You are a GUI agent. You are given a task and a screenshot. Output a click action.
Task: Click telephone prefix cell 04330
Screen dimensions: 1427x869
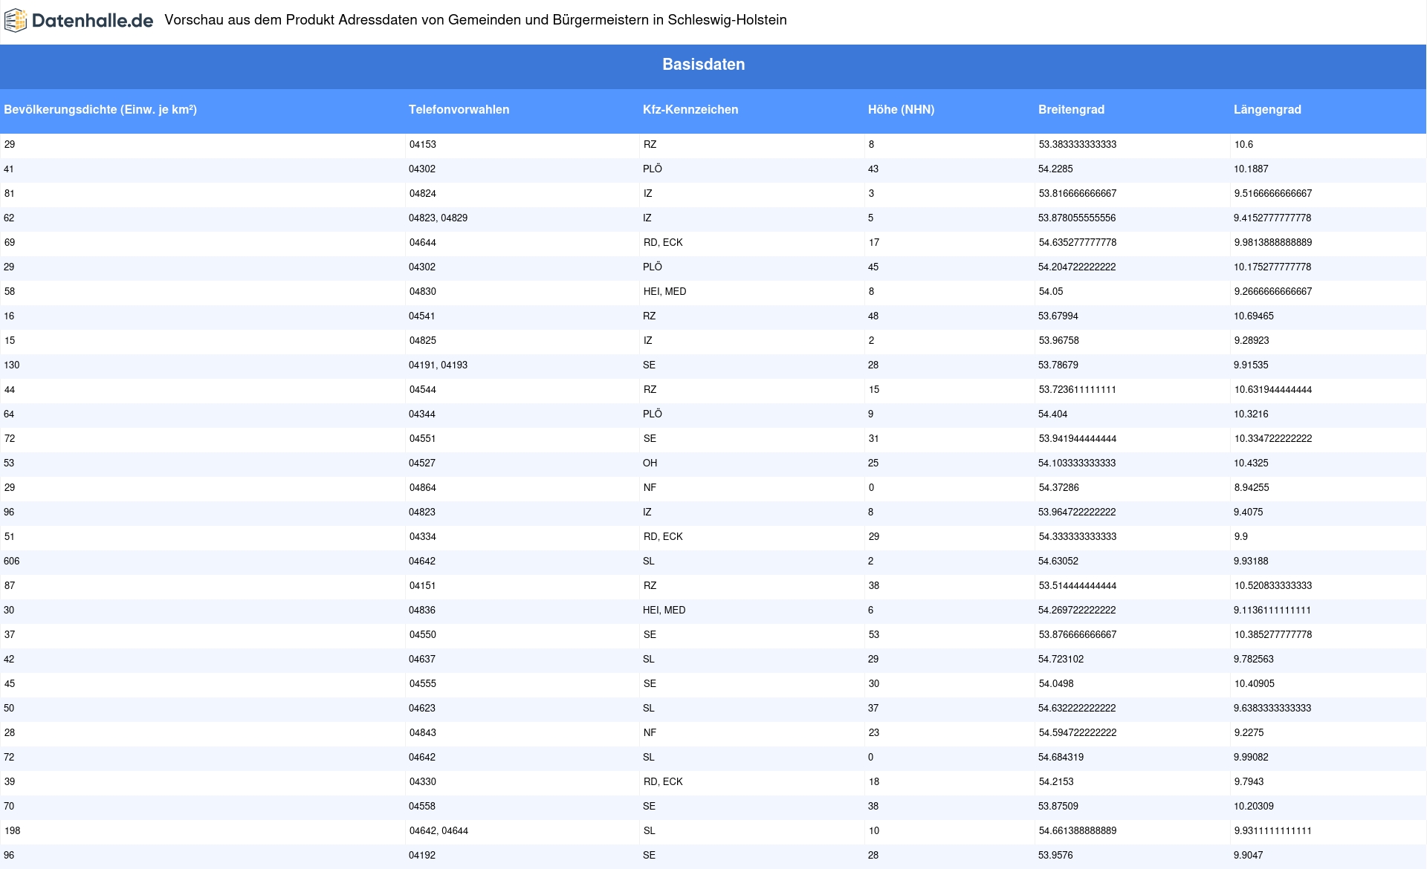pyautogui.click(x=423, y=782)
